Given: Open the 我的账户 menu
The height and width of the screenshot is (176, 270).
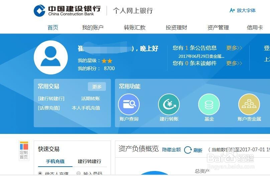Looking at the screenshot, I should tap(93, 27).
